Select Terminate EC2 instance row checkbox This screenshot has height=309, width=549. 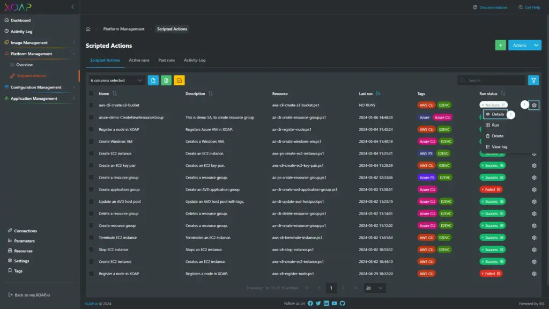[x=91, y=238]
